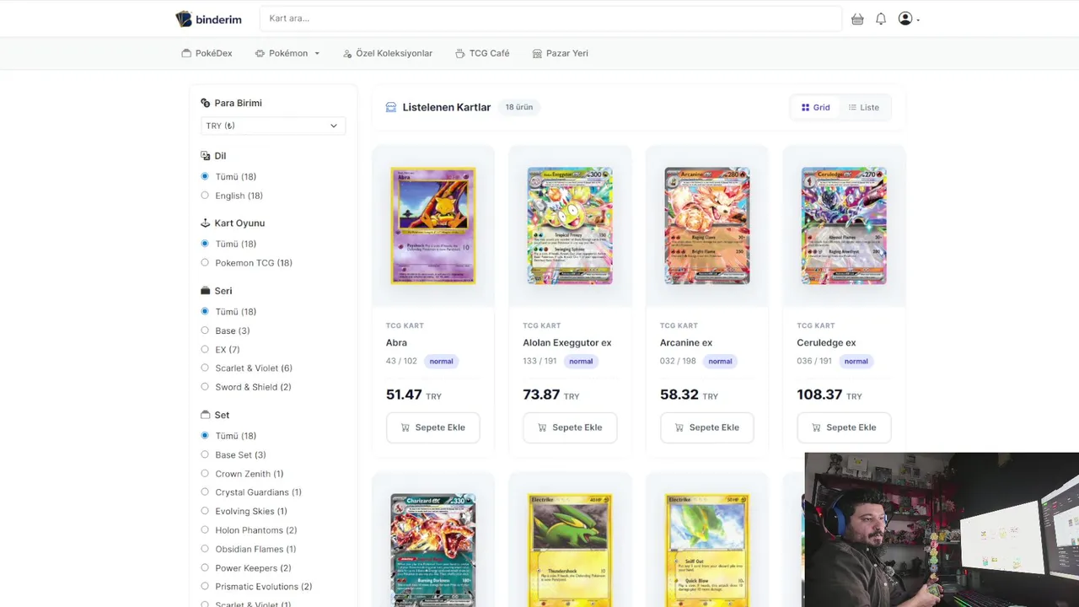Open the 'Abra' card title link

(396, 342)
